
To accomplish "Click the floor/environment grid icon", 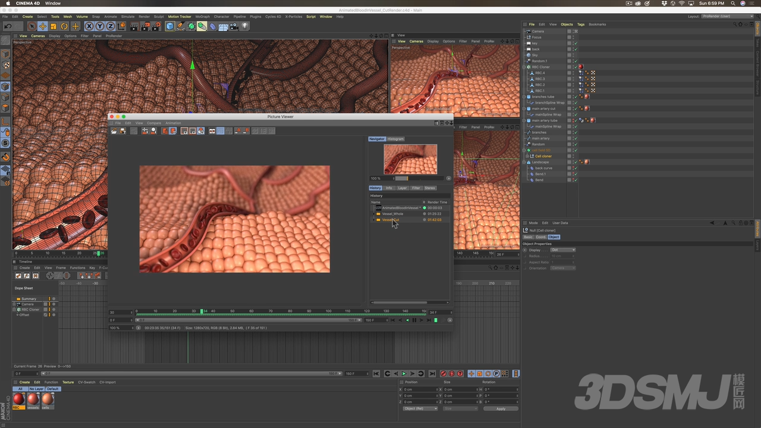I will tap(224, 26).
